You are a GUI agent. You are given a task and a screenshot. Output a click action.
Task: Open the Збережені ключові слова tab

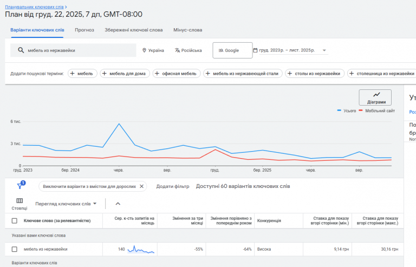133,30
